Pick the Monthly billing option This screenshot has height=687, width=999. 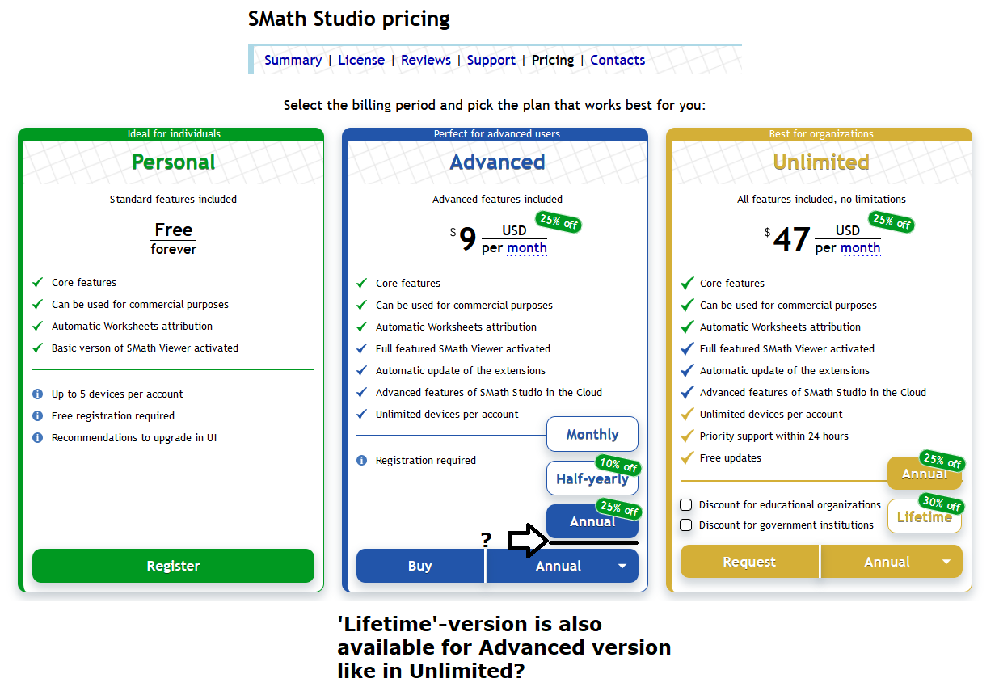[x=592, y=435]
